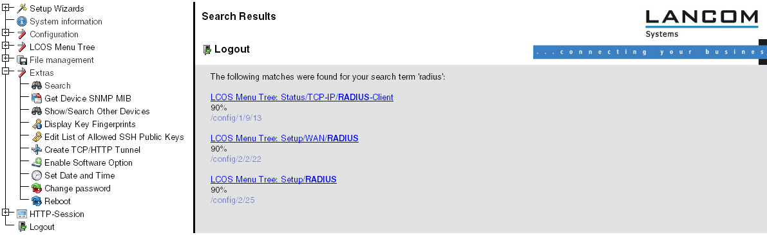
Task: Click the File management disk icon
Action: point(21,60)
